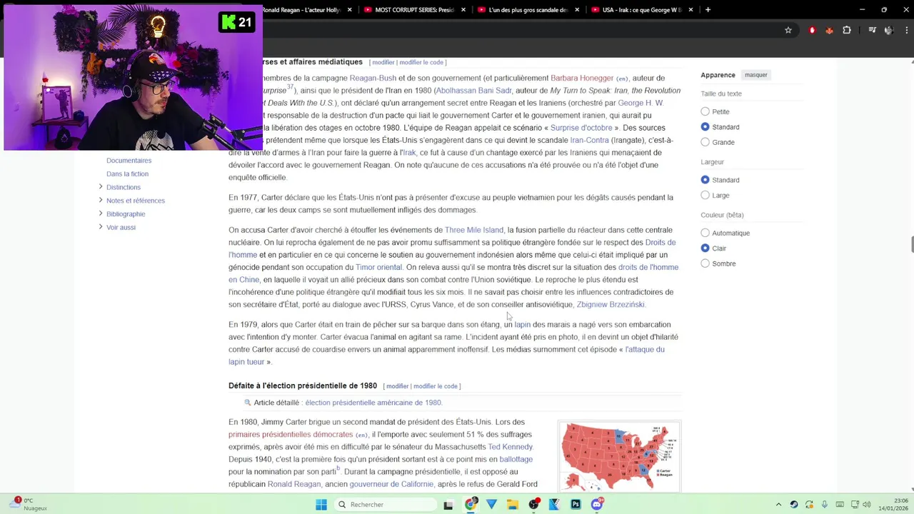Expand the Notes et références section
Screen dimensions: 914x514
pos(100,201)
